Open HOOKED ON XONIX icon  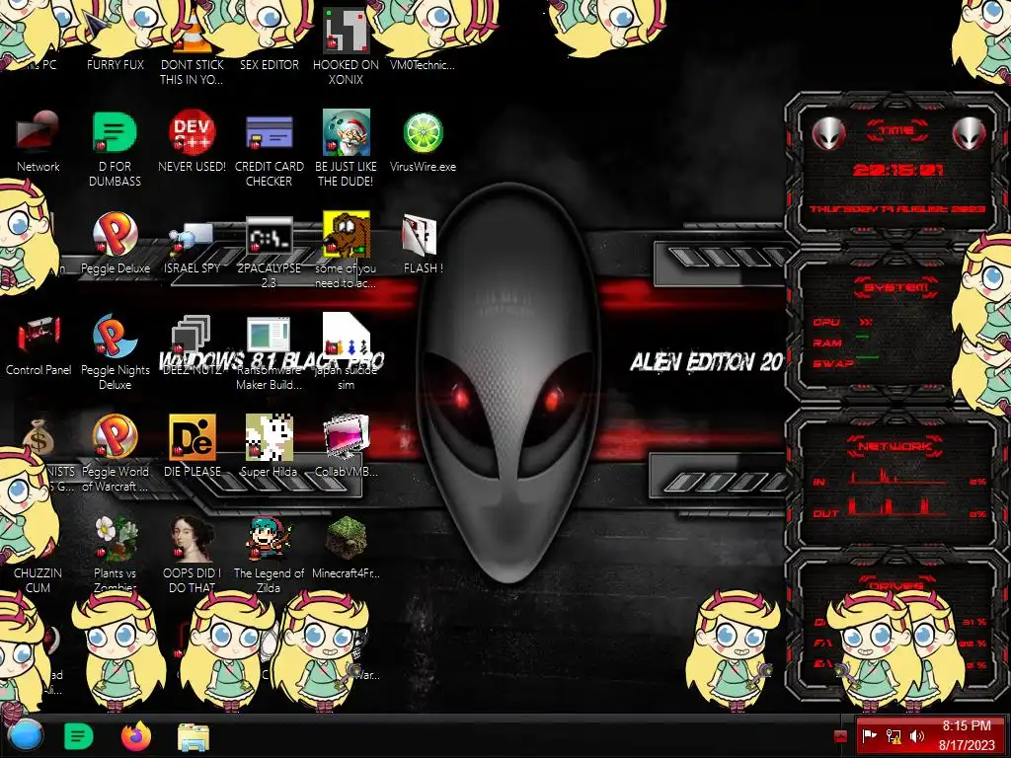pos(347,31)
